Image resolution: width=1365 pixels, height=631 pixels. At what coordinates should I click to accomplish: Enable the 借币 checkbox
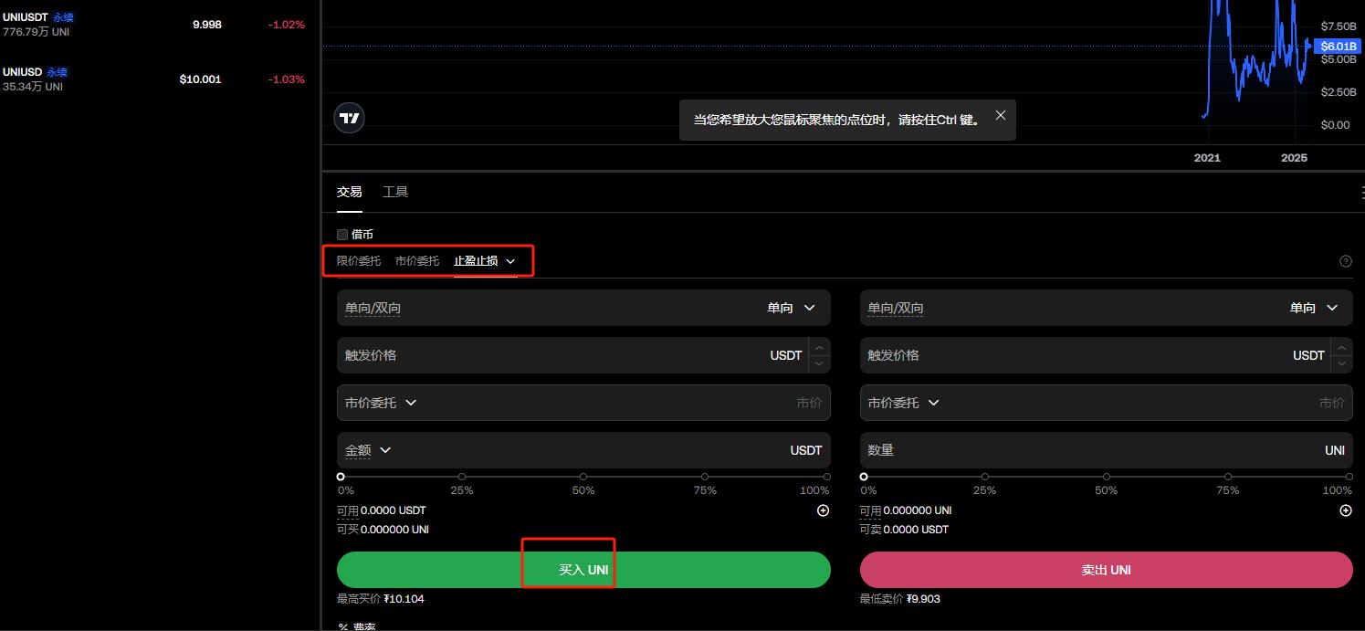(342, 235)
